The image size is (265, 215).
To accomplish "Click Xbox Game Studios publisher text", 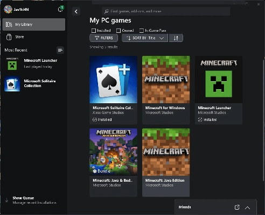I will (x=108, y=113).
